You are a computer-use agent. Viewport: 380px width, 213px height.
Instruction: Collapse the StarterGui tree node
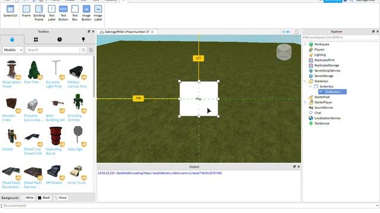pos(305,81)
